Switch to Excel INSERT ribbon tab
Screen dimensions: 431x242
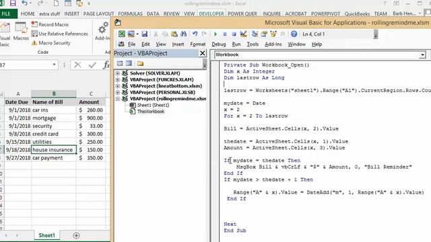click(72, 13)
